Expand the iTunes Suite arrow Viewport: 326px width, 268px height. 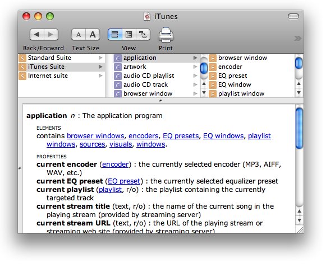pos(100,67)
